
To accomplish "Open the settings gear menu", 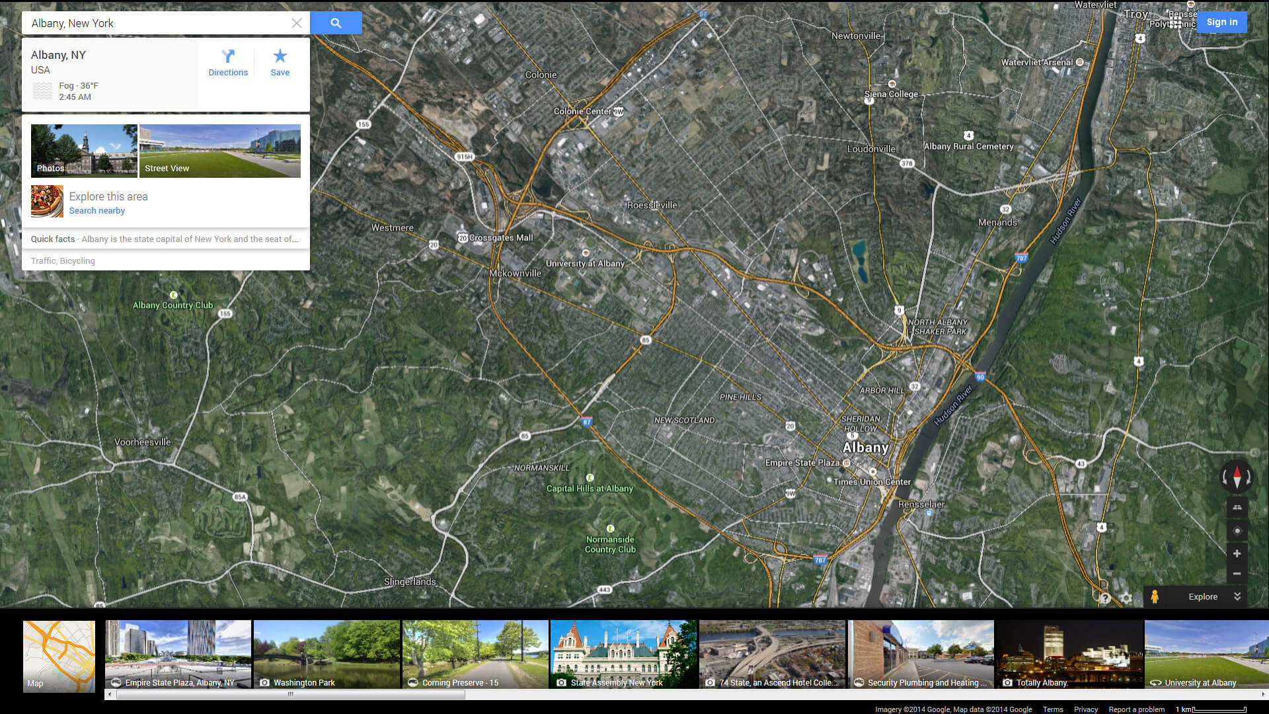I will pos(1126,599).
